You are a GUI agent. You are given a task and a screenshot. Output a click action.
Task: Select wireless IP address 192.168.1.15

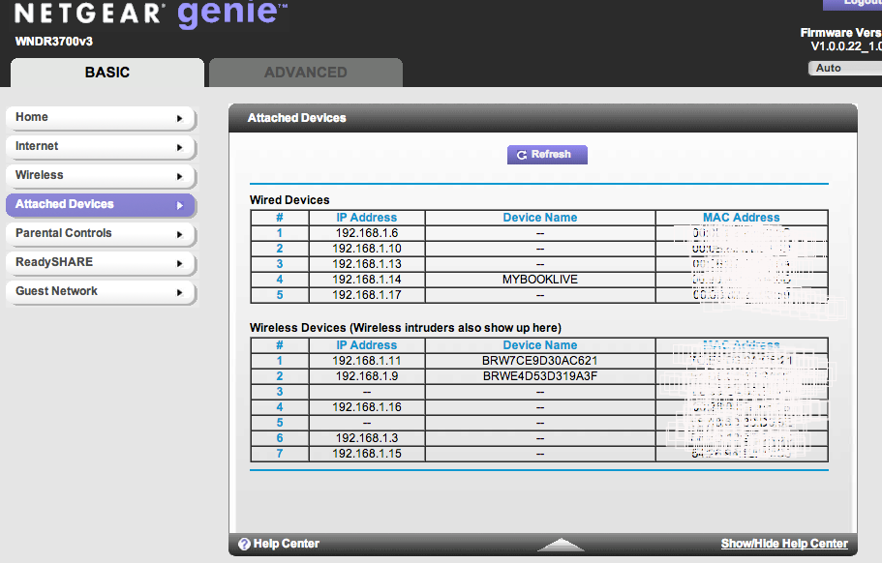pos(367,454)
